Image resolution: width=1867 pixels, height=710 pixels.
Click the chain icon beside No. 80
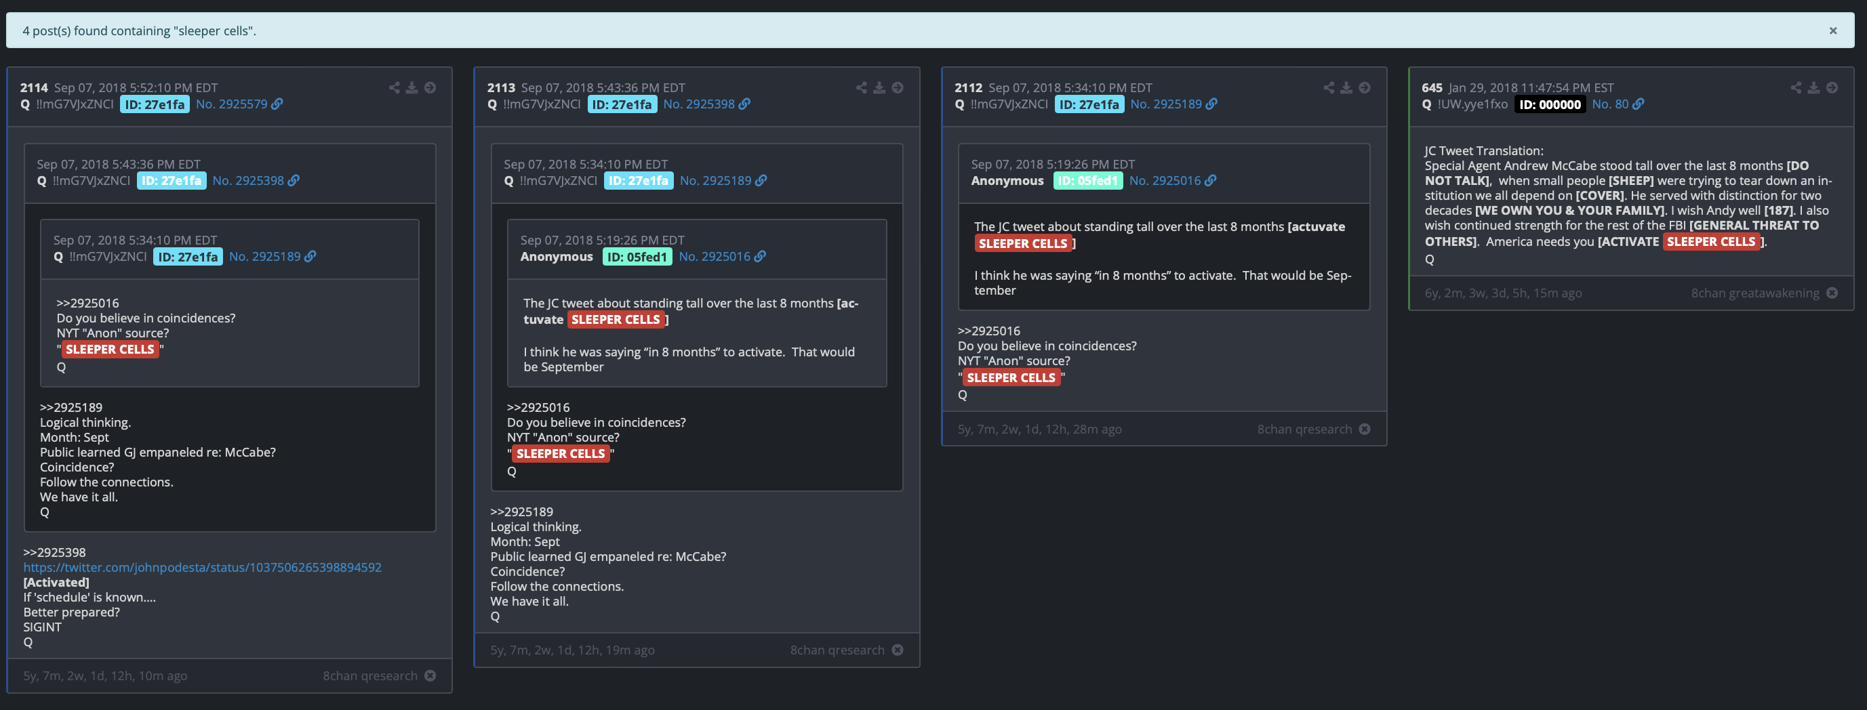tap(1638, 104)
